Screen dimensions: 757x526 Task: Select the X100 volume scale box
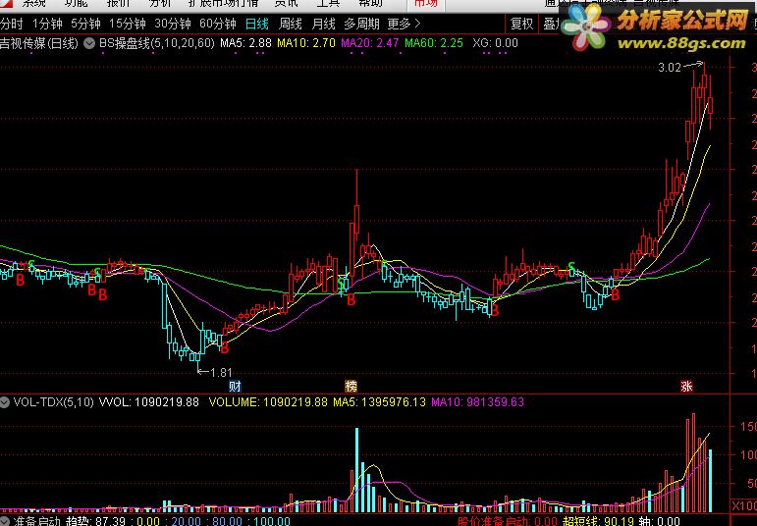[x=744, y=505]
